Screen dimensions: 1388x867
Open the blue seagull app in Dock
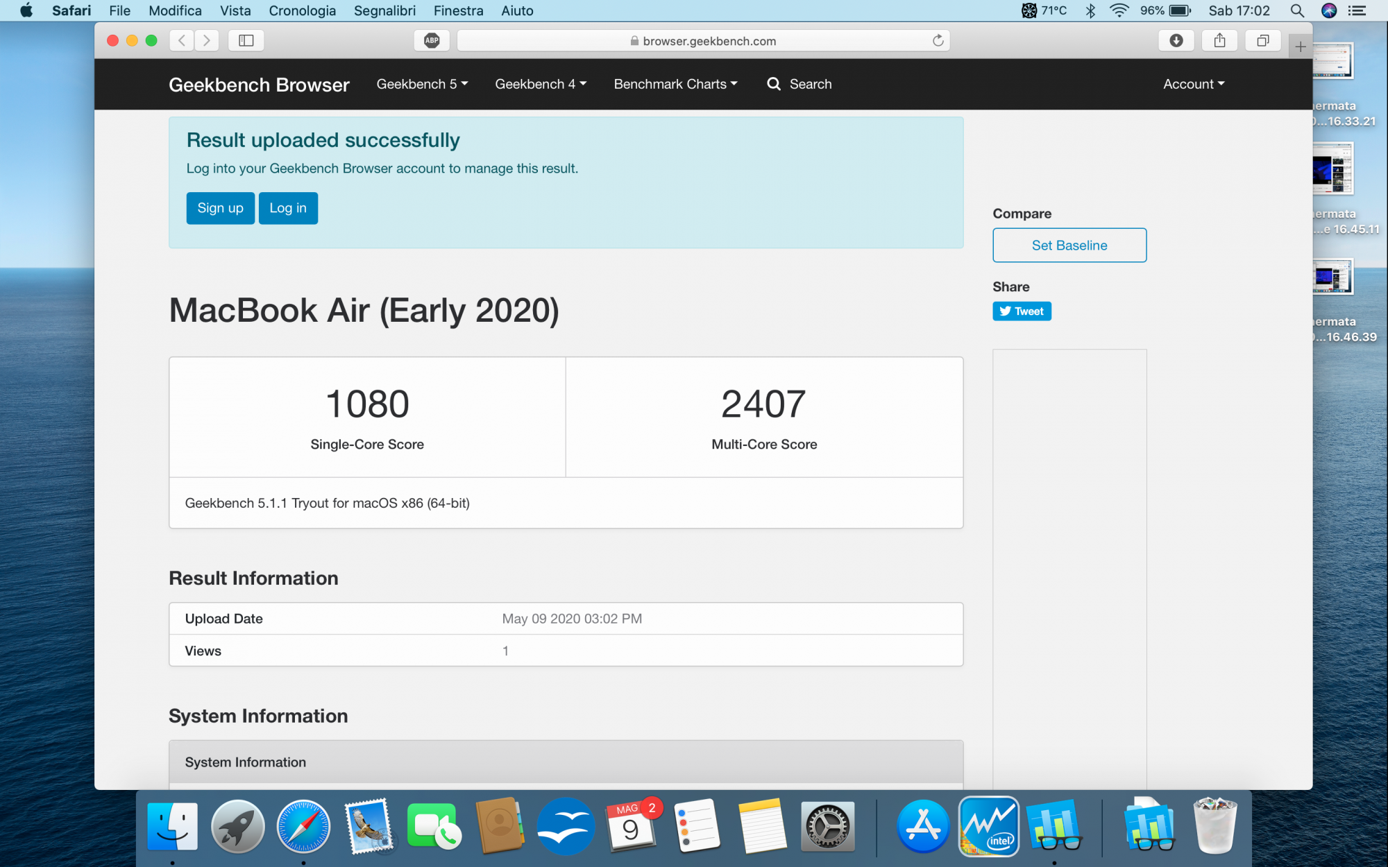click(x=565, y=826)
